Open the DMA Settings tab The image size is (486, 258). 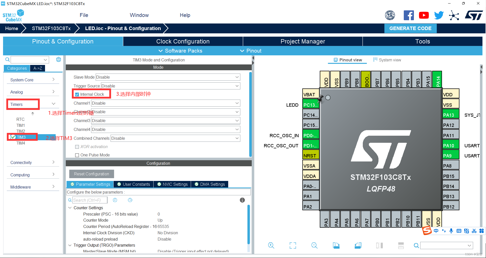[x=210, y=184]
